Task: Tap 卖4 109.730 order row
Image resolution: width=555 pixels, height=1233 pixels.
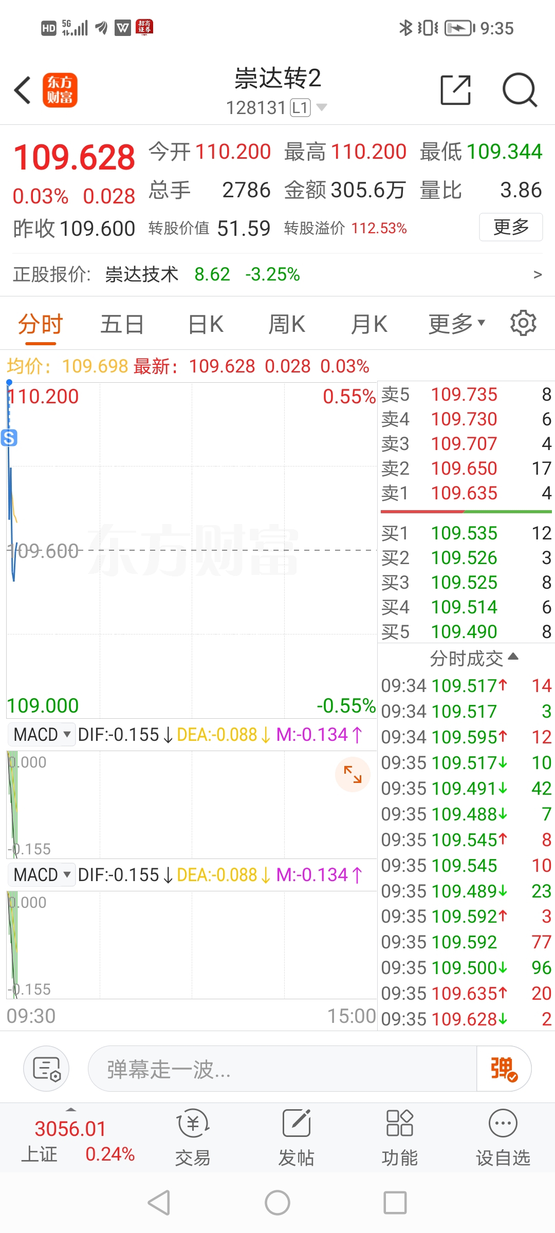Action: (466, 419)
